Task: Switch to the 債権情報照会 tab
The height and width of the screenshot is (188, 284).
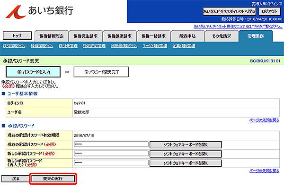Action: tap(52, 36)
